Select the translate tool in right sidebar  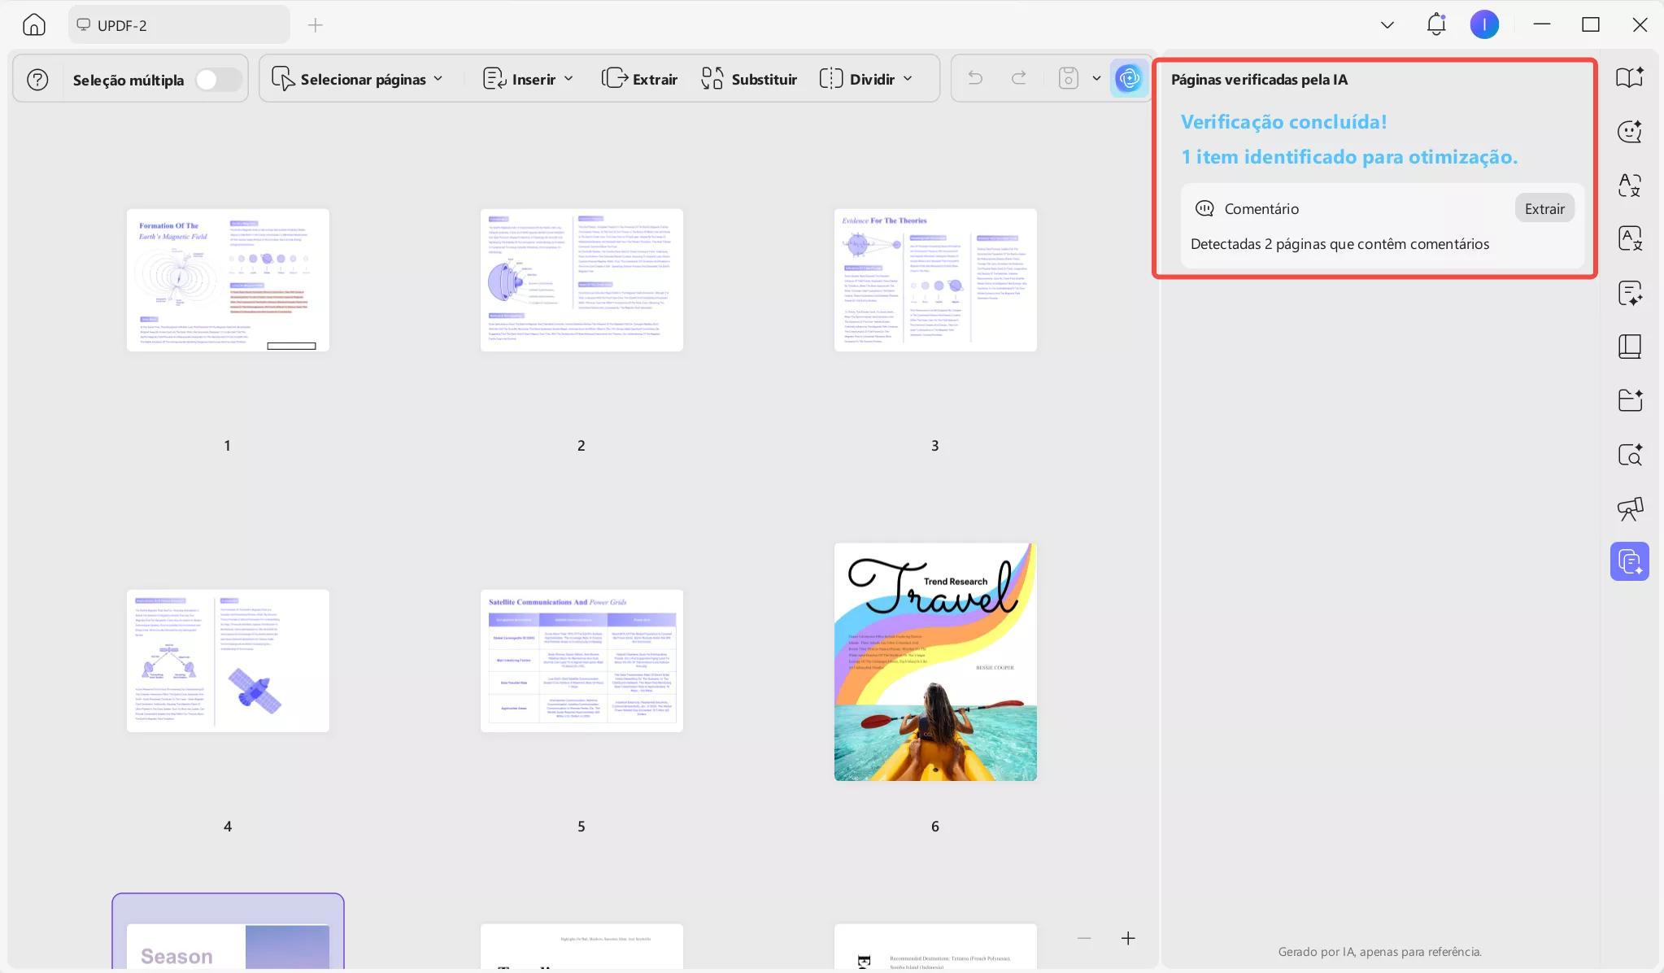click(x=1629, y=185)
